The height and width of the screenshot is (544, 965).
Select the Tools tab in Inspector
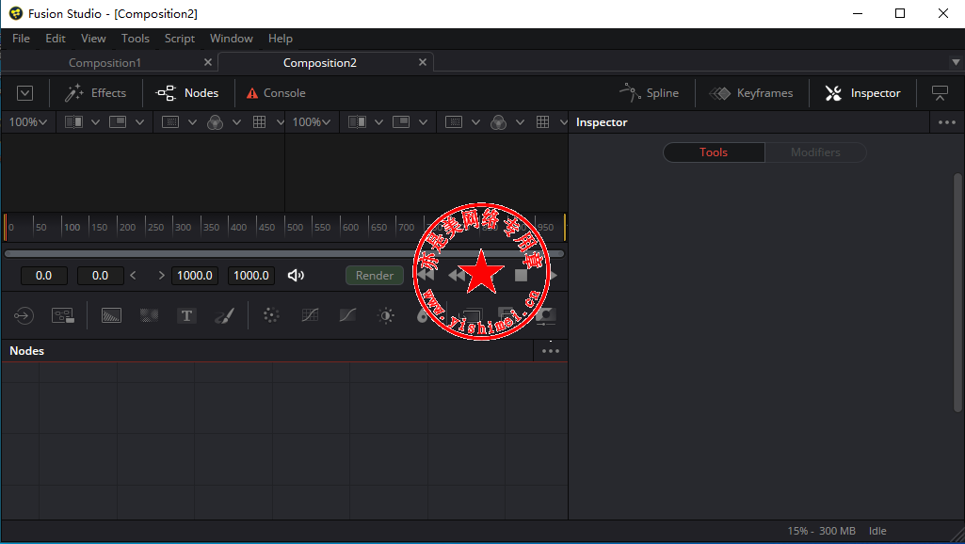tap(714, 152)
